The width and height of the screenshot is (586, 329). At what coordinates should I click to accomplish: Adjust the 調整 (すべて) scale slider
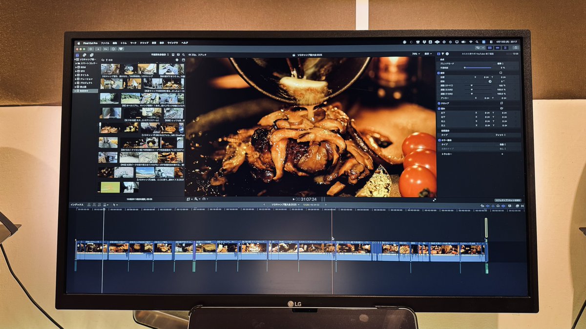coord(478,85)
